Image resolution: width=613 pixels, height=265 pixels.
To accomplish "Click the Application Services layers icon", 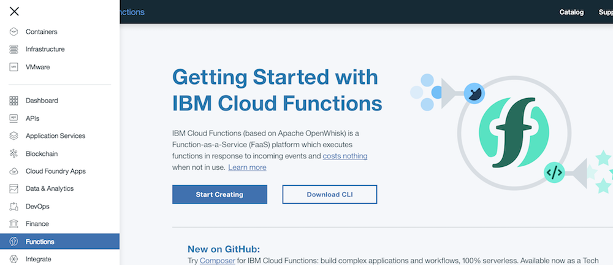I will click(13, 136).
